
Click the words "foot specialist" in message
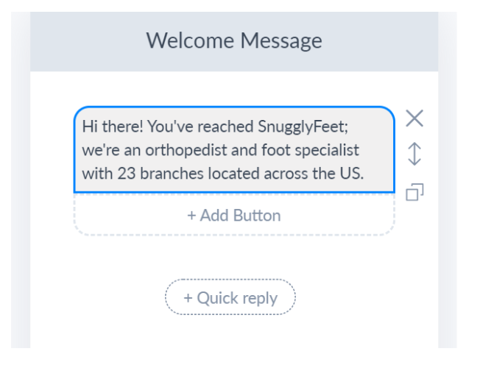(310, 150)
